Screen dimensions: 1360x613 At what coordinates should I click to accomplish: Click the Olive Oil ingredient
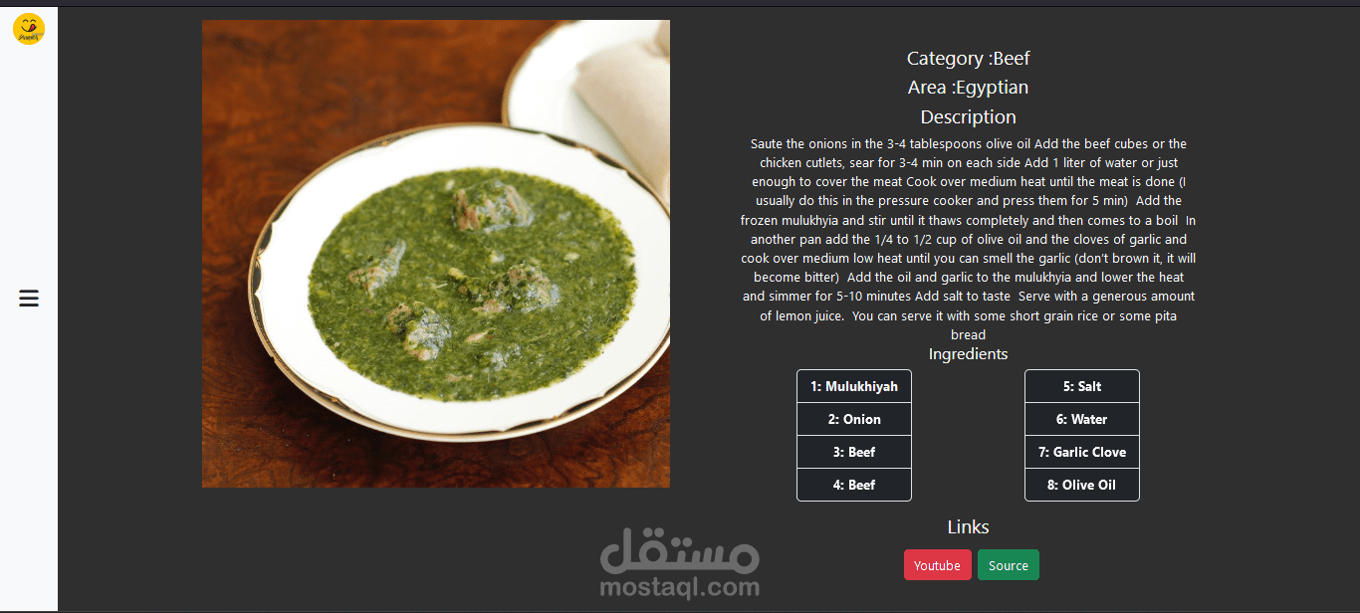[x=1082, y=485]
